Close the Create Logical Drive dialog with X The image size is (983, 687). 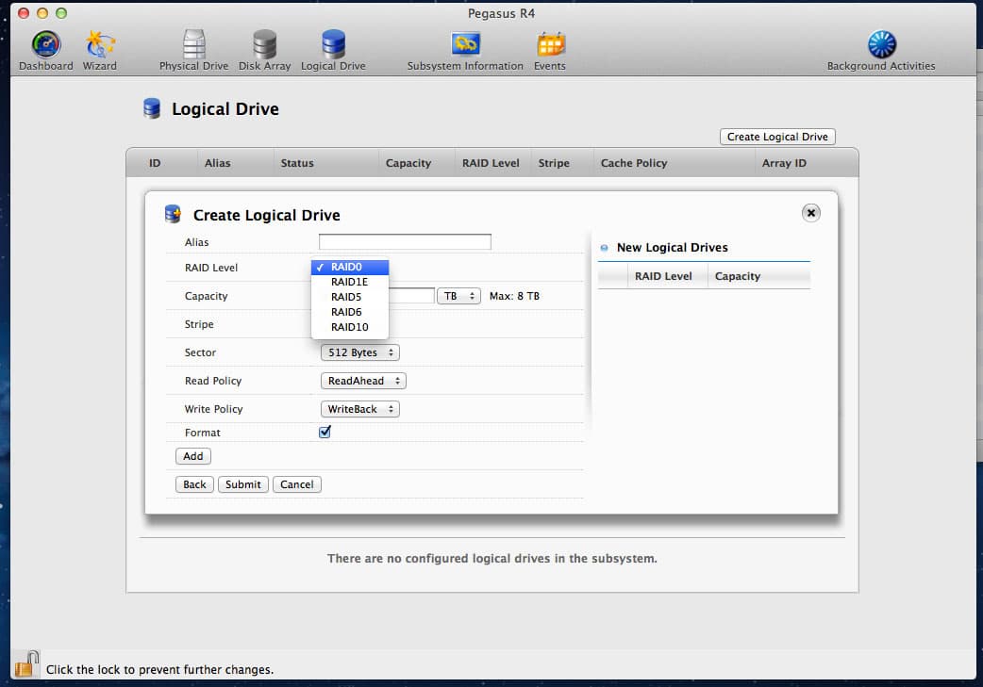point(810,213)
